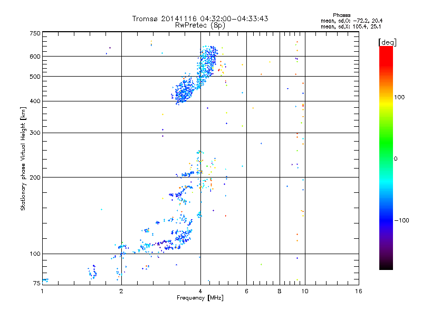Screen dimensions: 422x317
Task: Click the rainbow phase colorbar
Action: pos(386,157)
